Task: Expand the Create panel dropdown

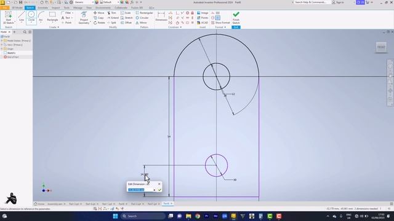Action: click(54, 27)
